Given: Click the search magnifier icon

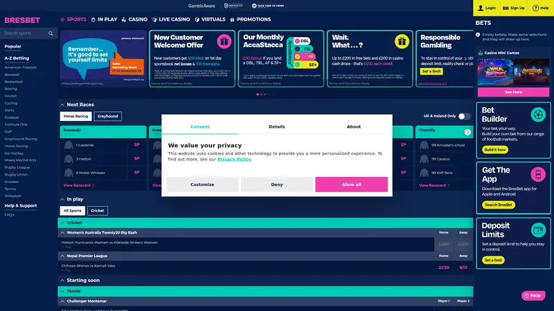Looking at the screenshot, I should [x=51, y=33].
